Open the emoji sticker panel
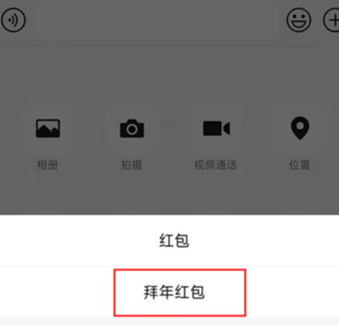The image size is (339, 333). pyautogui.click(x=299, y=20)
